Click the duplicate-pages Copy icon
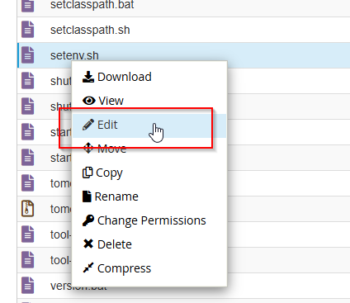Viewport: 350px width, 303px height. click(87, 173)
